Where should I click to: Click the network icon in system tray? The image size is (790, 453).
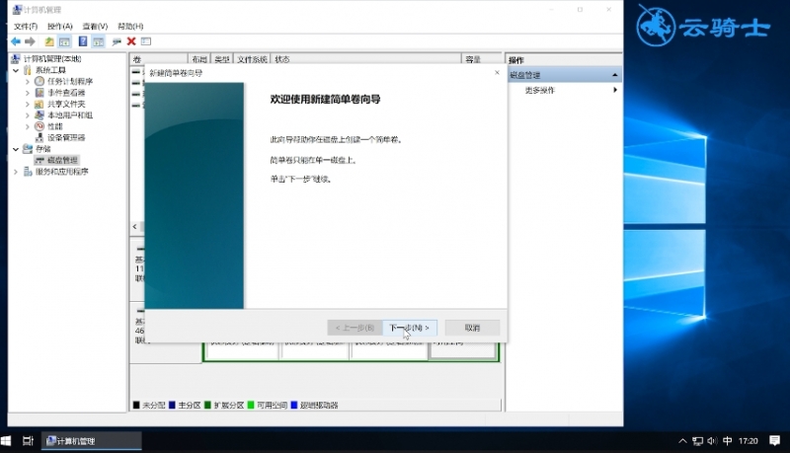pos(697,441)
